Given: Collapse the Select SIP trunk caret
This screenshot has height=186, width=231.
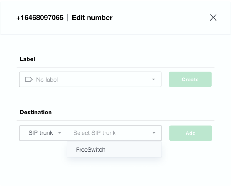Looking at the screenshot, I should coord(154,133).
